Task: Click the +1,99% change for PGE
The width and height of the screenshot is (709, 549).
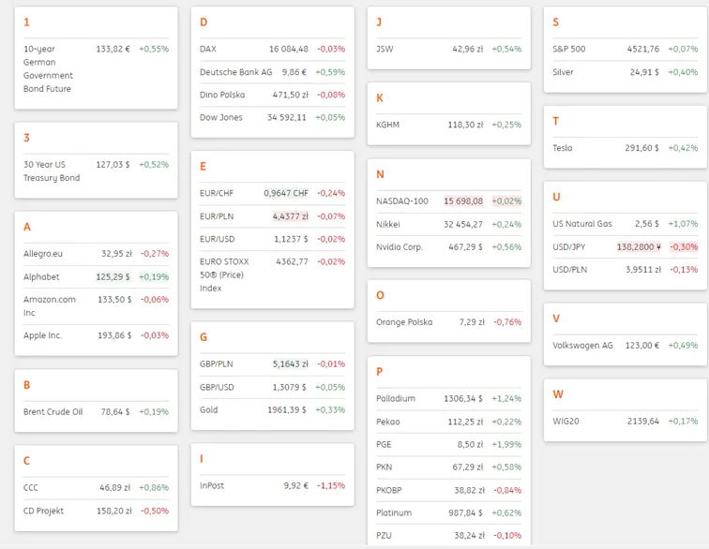Action: [x=506, y=444]
